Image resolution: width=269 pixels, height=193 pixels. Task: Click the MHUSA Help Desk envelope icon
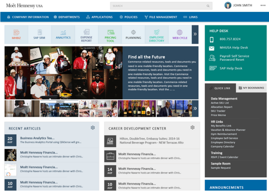212,48
